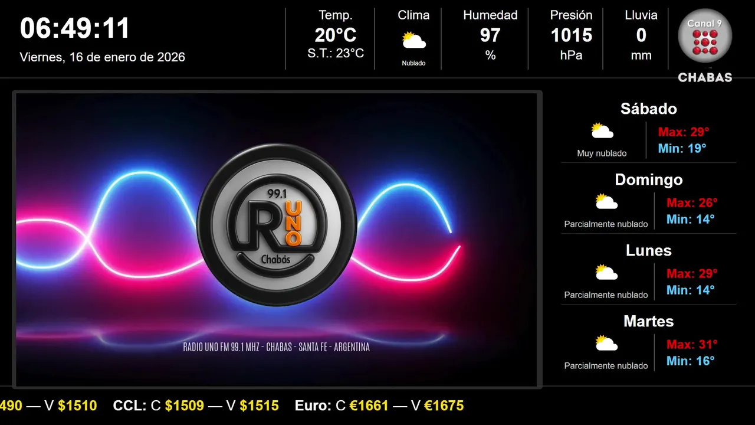Click the Martes forecast heading
The width and height of the screenshot is (755, 425).
pos(649,321)
